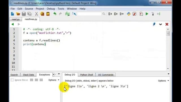This screenshot has width=181, height=102.
Task: Click the first gray icon in Exceptions panel
Action: point(31,80)
